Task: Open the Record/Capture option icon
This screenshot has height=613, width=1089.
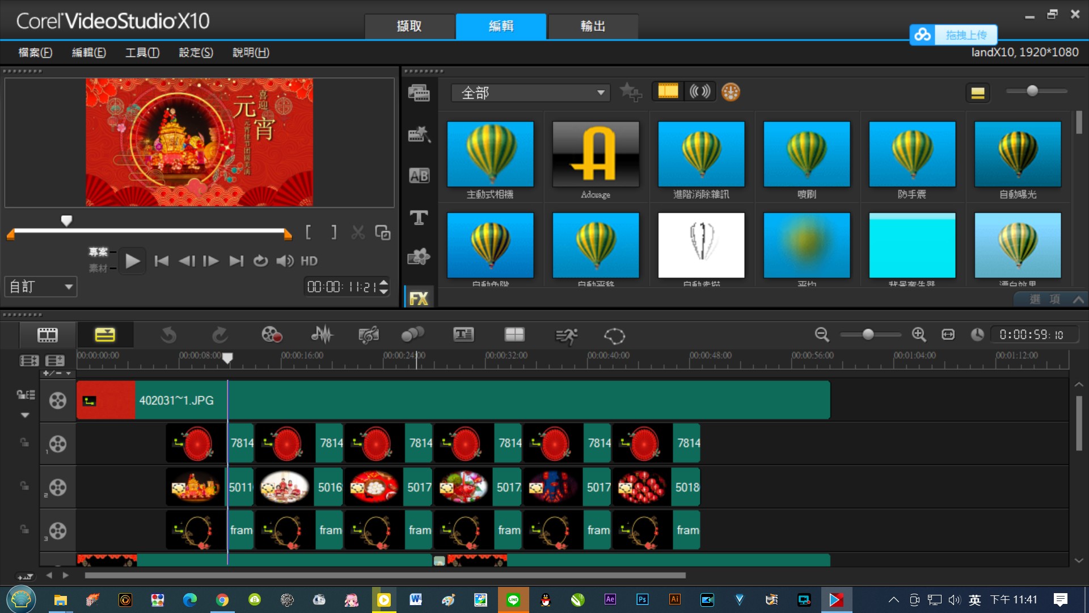Action: click(x=272, y=335)
